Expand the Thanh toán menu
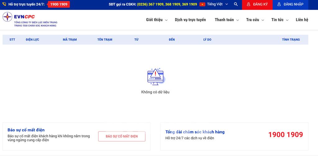This screenshot has width=318, height=157. coord(226,20)
